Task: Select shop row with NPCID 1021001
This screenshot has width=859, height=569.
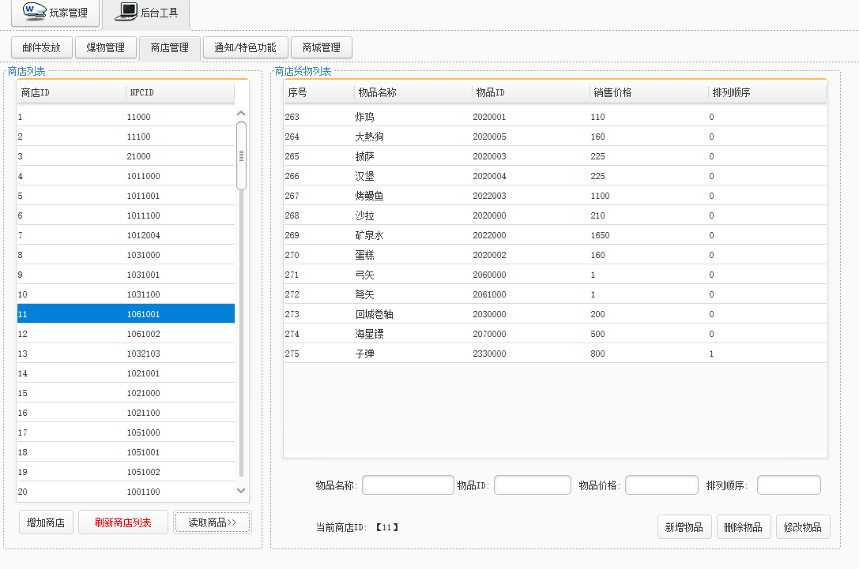Action: coord(126,373)
